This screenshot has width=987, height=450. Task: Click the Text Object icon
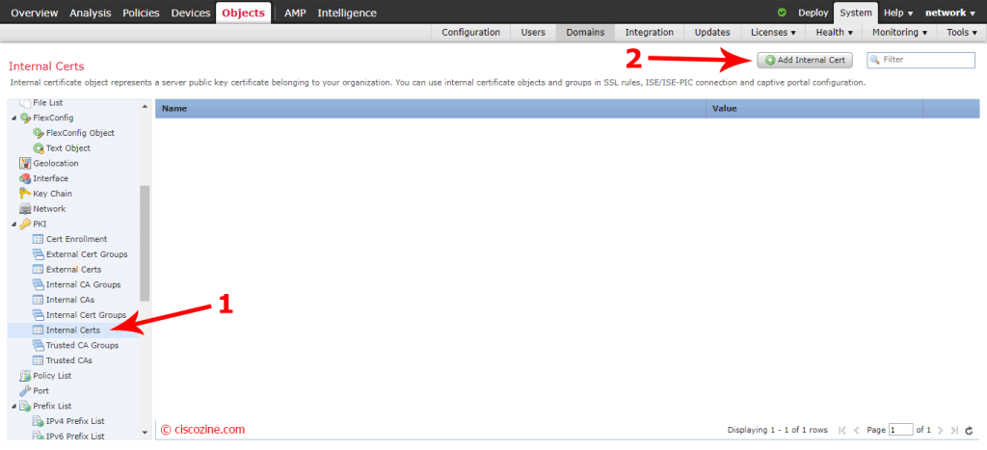pos(39,148)
